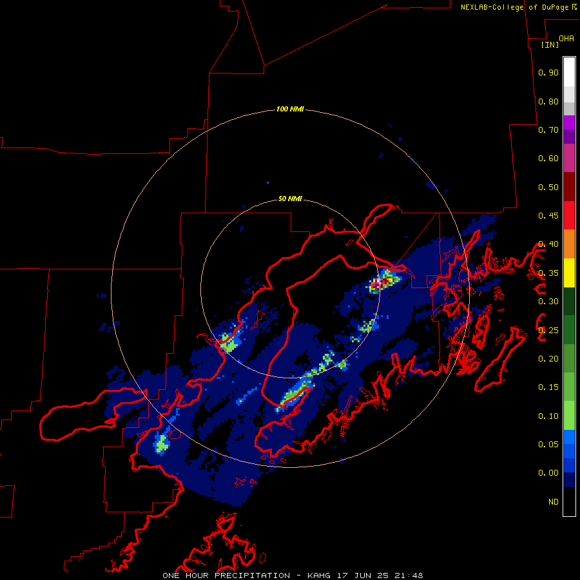Click the ND legend label

tap(554, 502)
